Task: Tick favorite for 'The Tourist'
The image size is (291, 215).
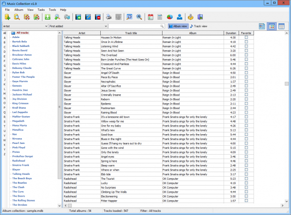Action: pyautogui.click(x=246, y=178)
